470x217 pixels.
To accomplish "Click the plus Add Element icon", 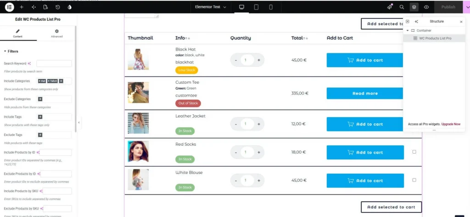I will [22, 7].
